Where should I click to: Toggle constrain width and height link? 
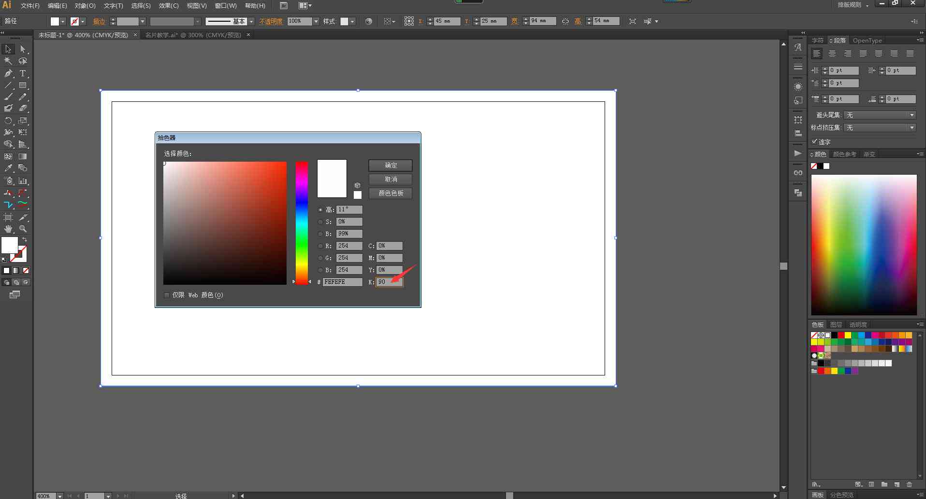(565, 21)
